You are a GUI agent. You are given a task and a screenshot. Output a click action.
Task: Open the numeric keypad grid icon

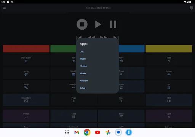[x=191, y=8]
